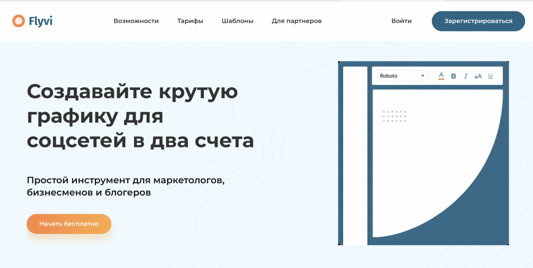This screenshot has height=268, width=533.
Task: Toggle the bold B icon
Action: (x=454, y=76)
